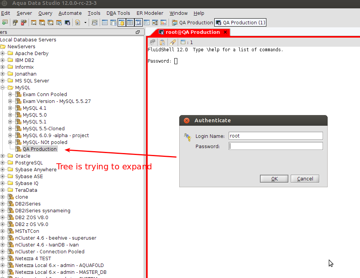The image size is (360, 278).
Task: Select nCluster 4.6 - beehive - superuser
Action: [56, 238]
